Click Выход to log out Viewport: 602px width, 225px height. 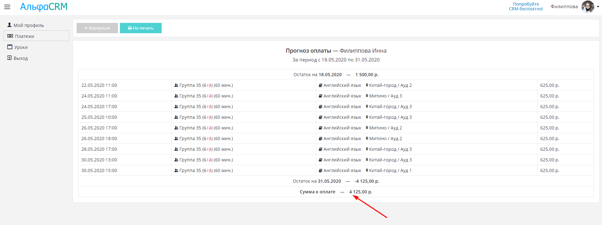(x=21, y=58)
